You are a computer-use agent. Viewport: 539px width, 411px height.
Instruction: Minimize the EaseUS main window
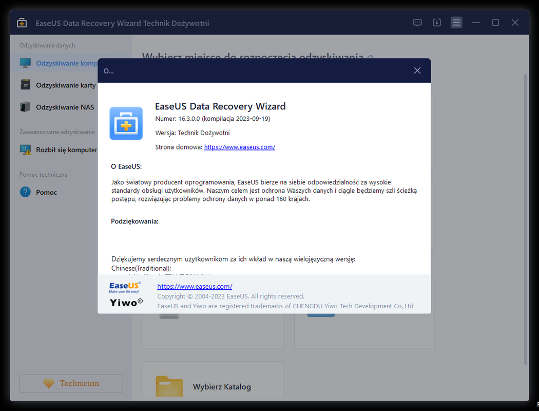coord(476,23)
